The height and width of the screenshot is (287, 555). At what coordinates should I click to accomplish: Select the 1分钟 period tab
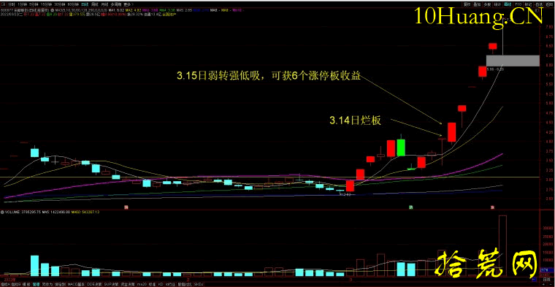coord(22,4)
